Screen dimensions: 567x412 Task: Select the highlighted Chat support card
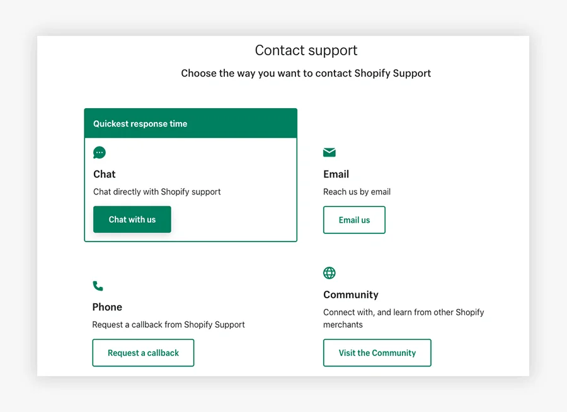[x=190, y=189]
